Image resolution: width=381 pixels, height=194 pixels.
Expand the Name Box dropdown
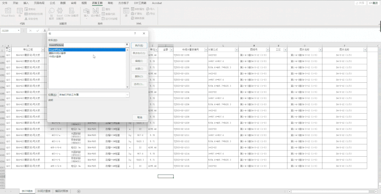pos(19,31)
